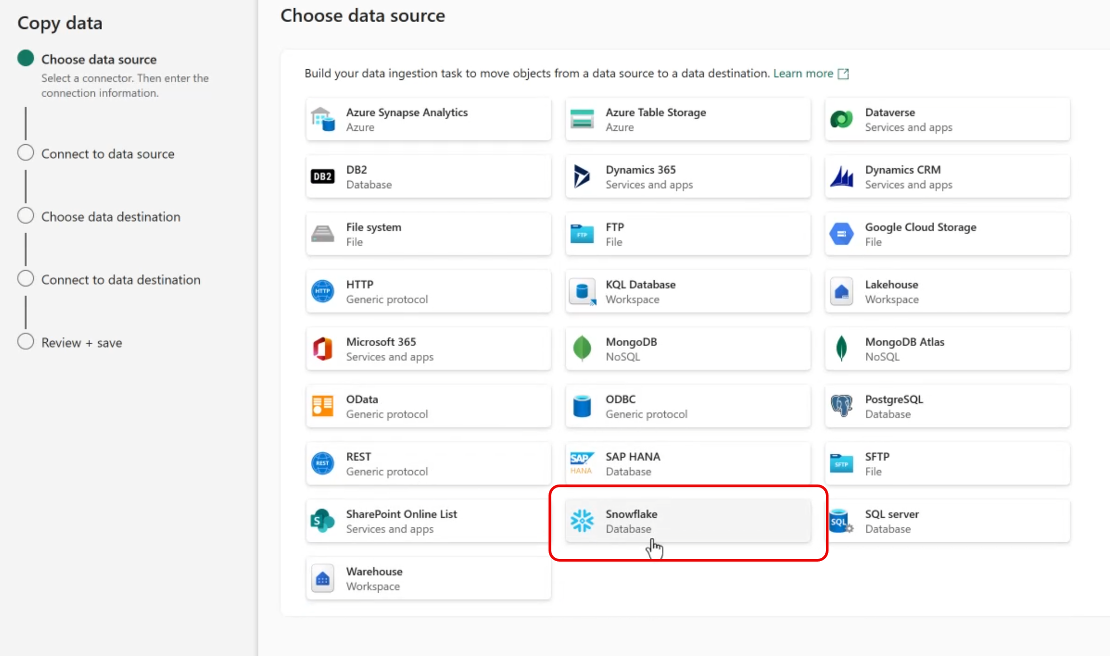Click the 'Workspace' text under KQL Database
Image resolution: width=1110 pixels, height=656 pixels.
click(x=632, y=299)
